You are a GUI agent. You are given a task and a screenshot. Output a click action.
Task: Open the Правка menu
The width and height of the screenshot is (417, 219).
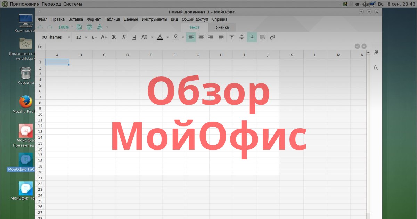pyautogui.click(x=58, y=19)
